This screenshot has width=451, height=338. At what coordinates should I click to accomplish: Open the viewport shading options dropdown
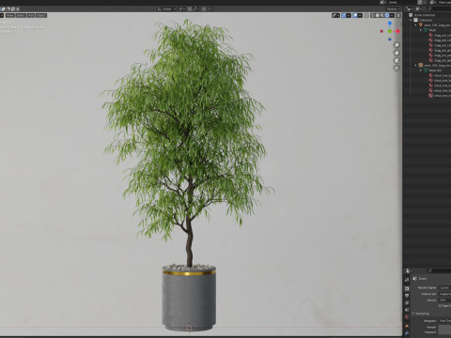coord(392,15)
